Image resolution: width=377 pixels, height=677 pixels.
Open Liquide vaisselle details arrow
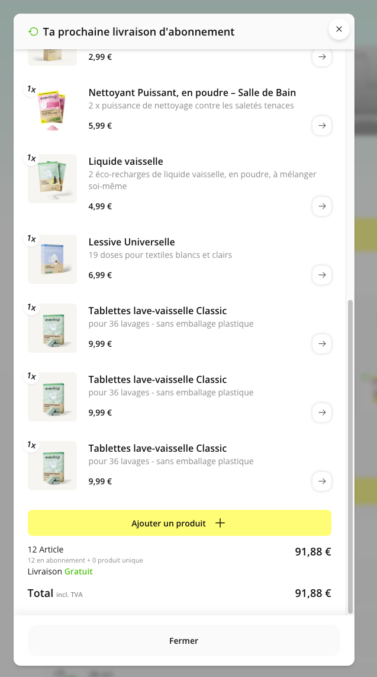pyautogui.click(x=322, y=206)
